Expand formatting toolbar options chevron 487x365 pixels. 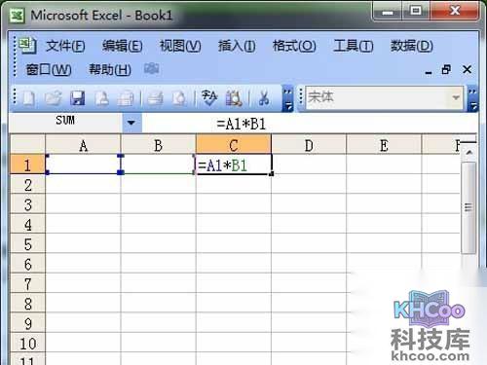[473, 98]
